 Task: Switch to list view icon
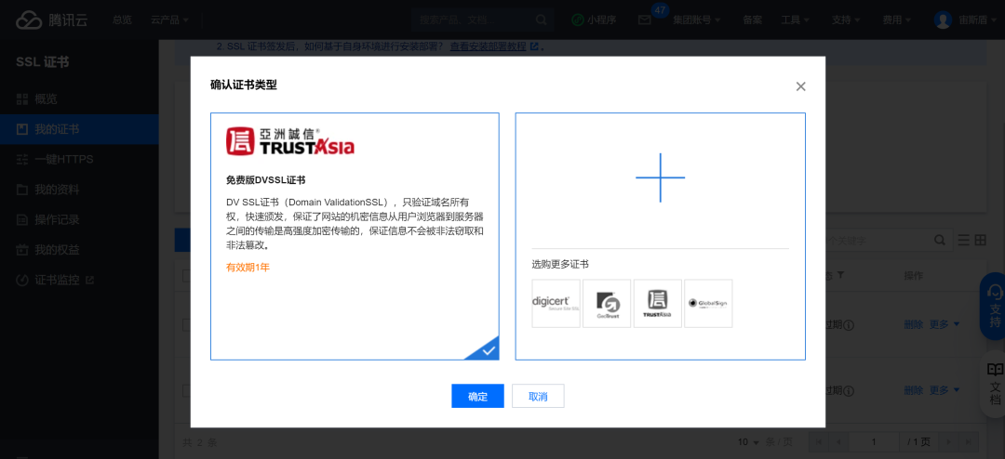(963, 240)
